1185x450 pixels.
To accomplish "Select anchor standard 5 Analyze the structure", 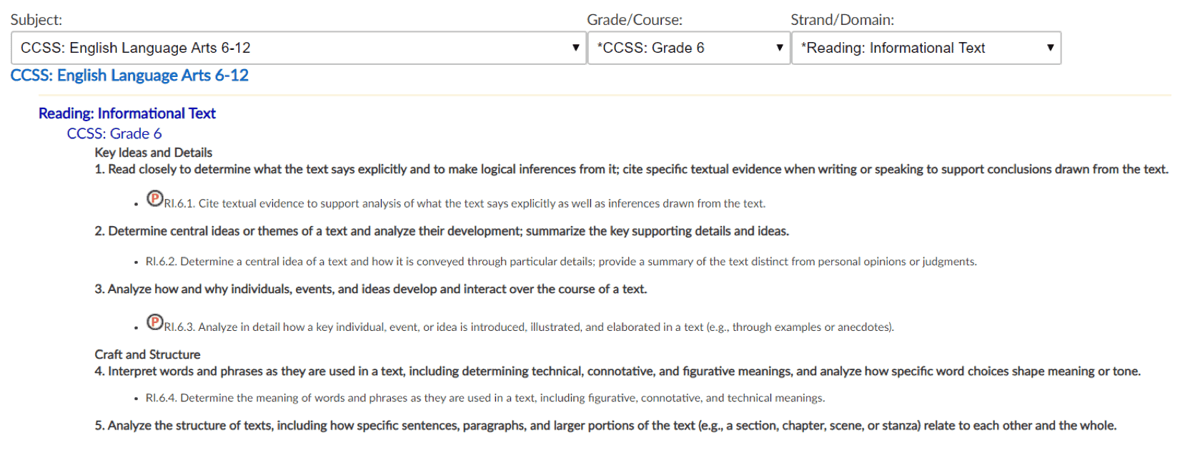I will (x=605, y=426).
